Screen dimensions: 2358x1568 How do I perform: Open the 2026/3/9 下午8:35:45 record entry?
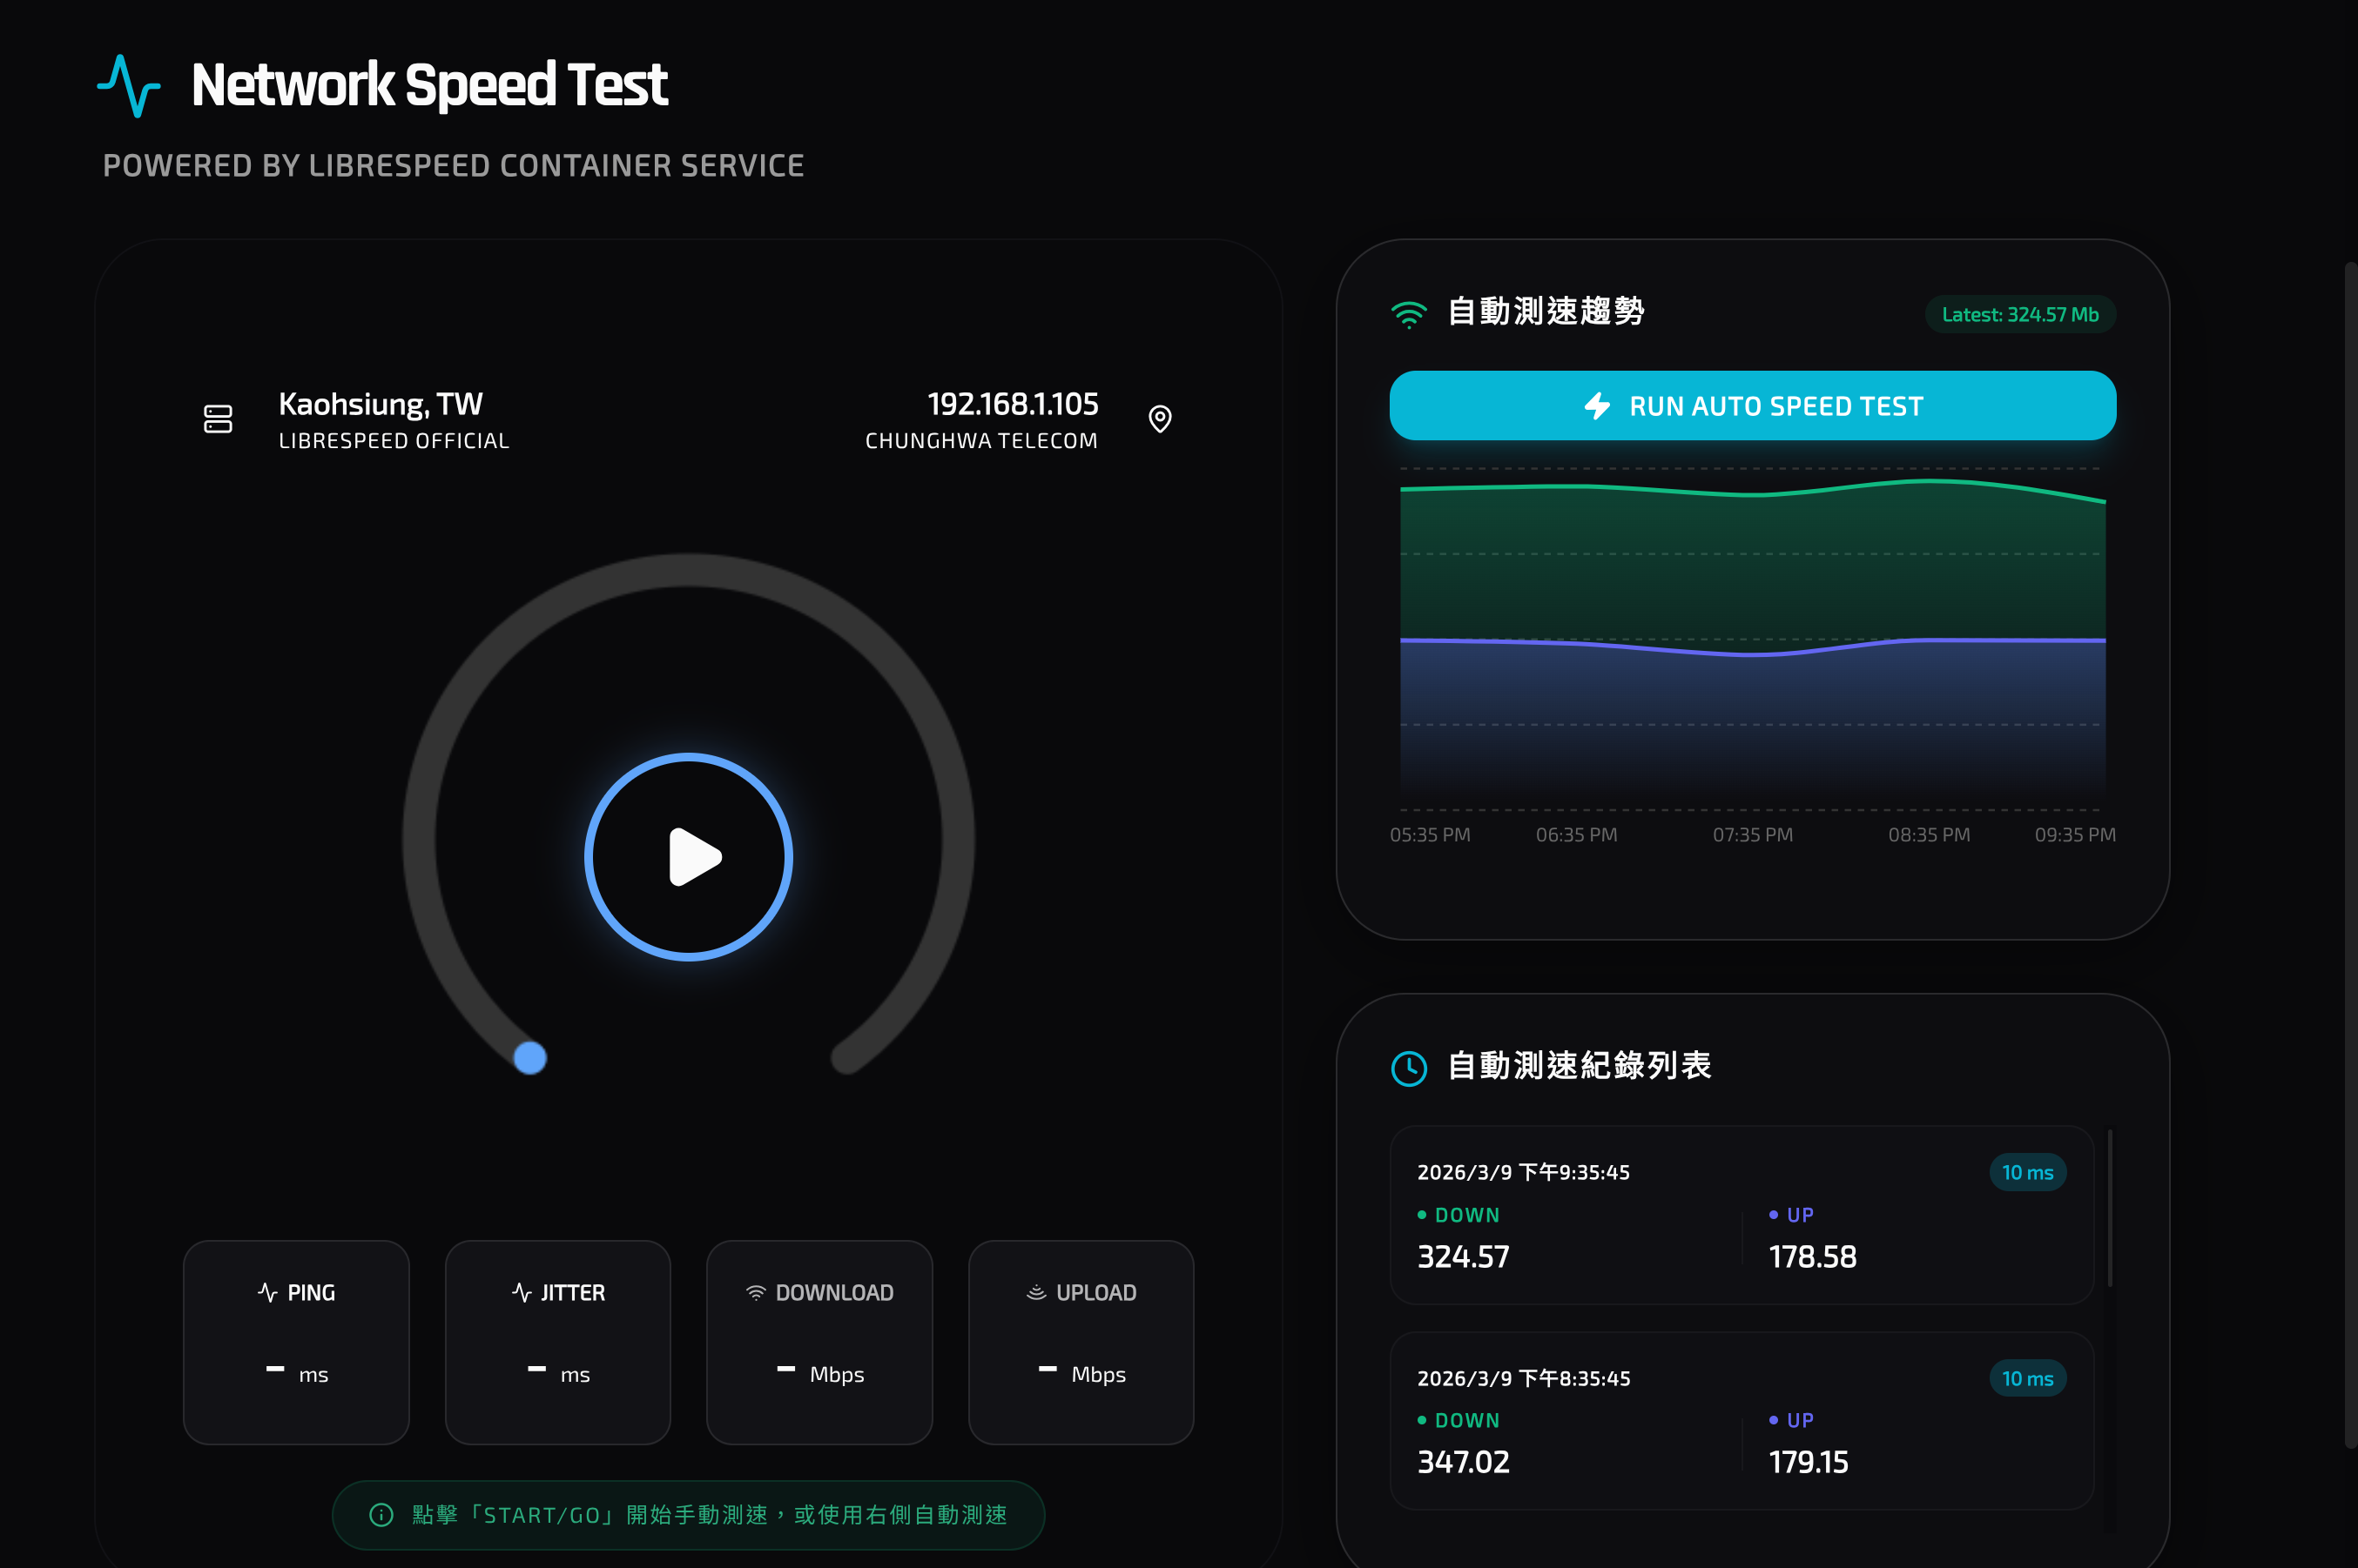1741,1420
